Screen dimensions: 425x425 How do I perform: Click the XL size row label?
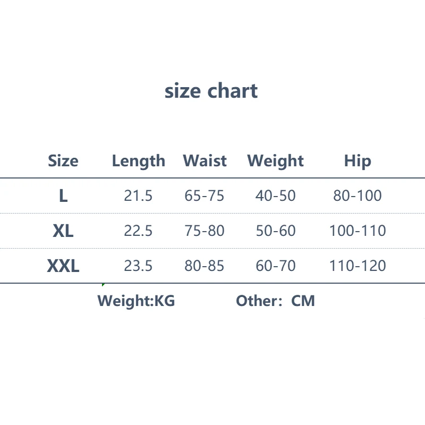coord(63,231)
